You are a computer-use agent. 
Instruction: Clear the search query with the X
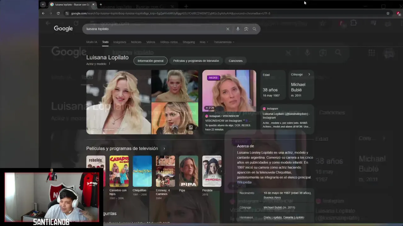click(x=228, y=29)
